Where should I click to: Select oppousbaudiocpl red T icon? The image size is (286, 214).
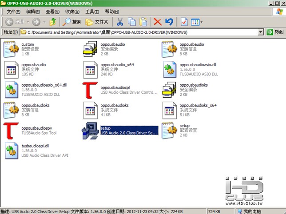[x=90, y=90]
